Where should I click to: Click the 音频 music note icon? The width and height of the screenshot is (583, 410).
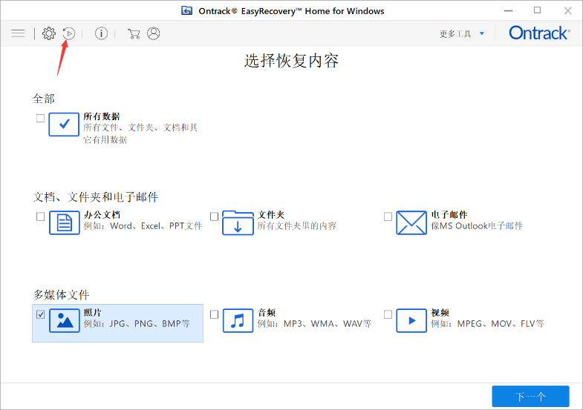click(238, 320)
